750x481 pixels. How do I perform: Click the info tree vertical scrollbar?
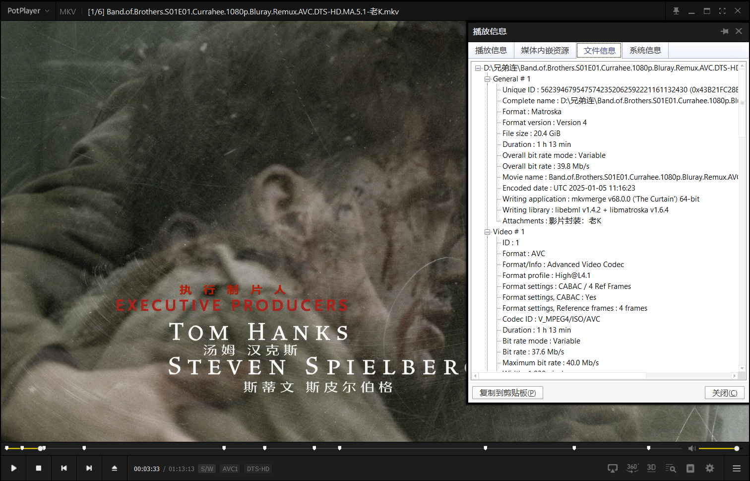tap(742, 103)
